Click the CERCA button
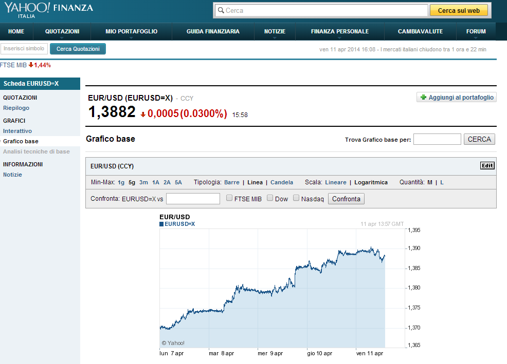This screenshot has height=364, width=507. click(x=479, y=139)
